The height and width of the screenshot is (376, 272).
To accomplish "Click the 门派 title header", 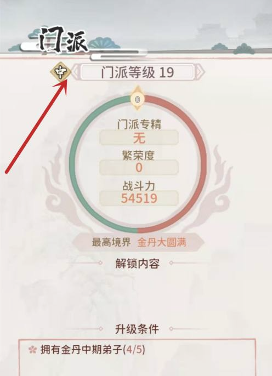I will pos(63,41).
